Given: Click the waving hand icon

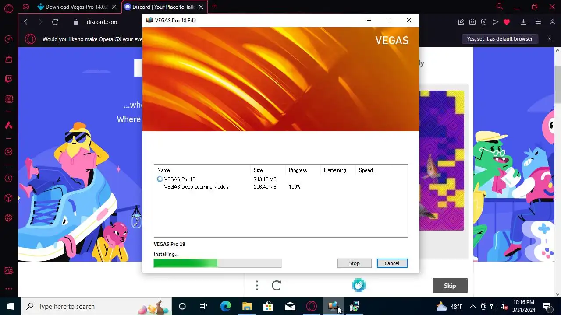Looking at the screenshot, I should coord(359,286).
